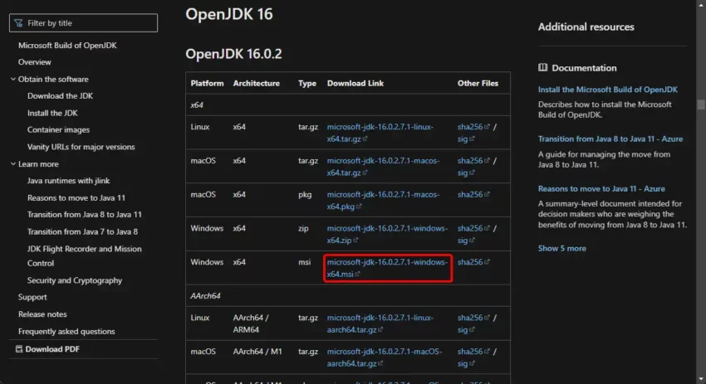The width and height of the screenshot is (706, 384).
Task: Download the linux-aarch64.tar.gz file
Action: coord(380,323)
